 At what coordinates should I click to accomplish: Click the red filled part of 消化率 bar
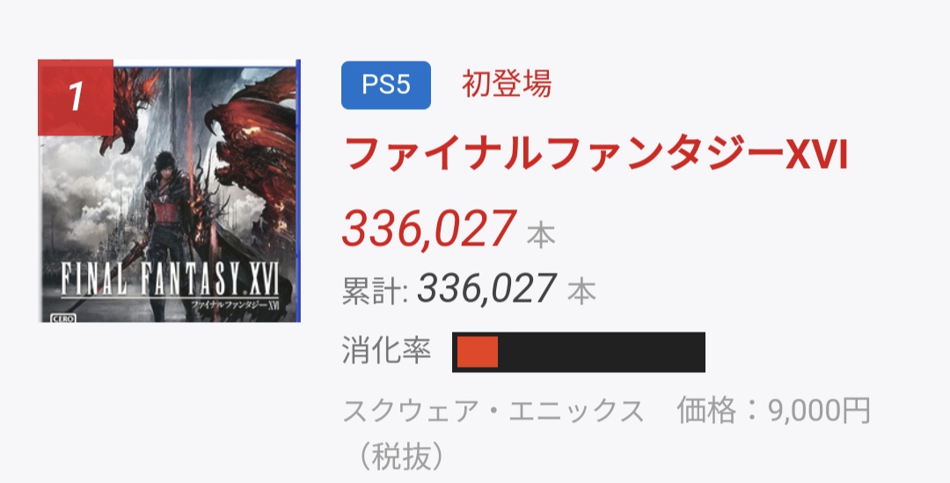click(476, 352)
